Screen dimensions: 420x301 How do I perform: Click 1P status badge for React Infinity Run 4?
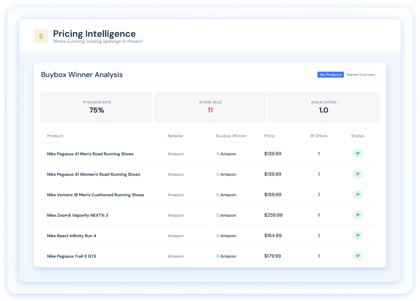pos(358,236)
